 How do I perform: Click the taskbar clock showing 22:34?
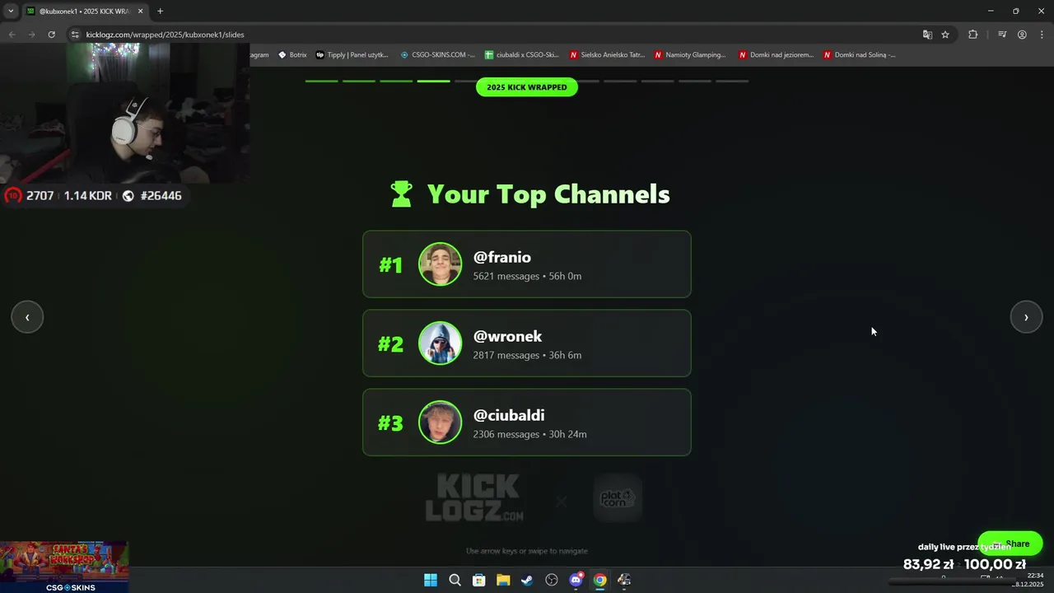[x=1035, y=575]
